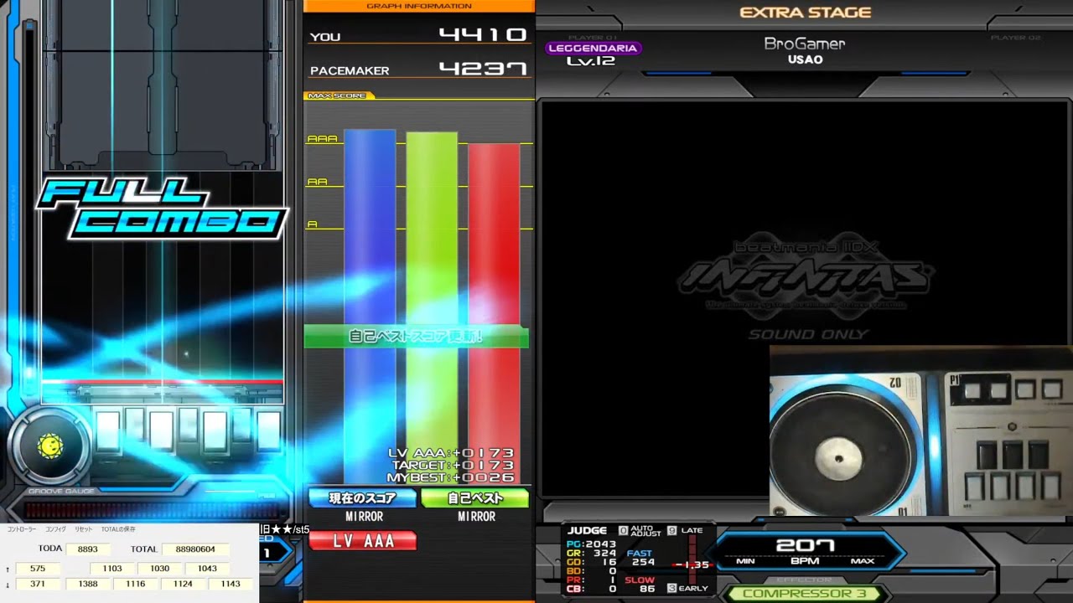This screenshot has width=1073, height=603.
Task: Click the SLOW count 86
Action: tap(648, 590)
